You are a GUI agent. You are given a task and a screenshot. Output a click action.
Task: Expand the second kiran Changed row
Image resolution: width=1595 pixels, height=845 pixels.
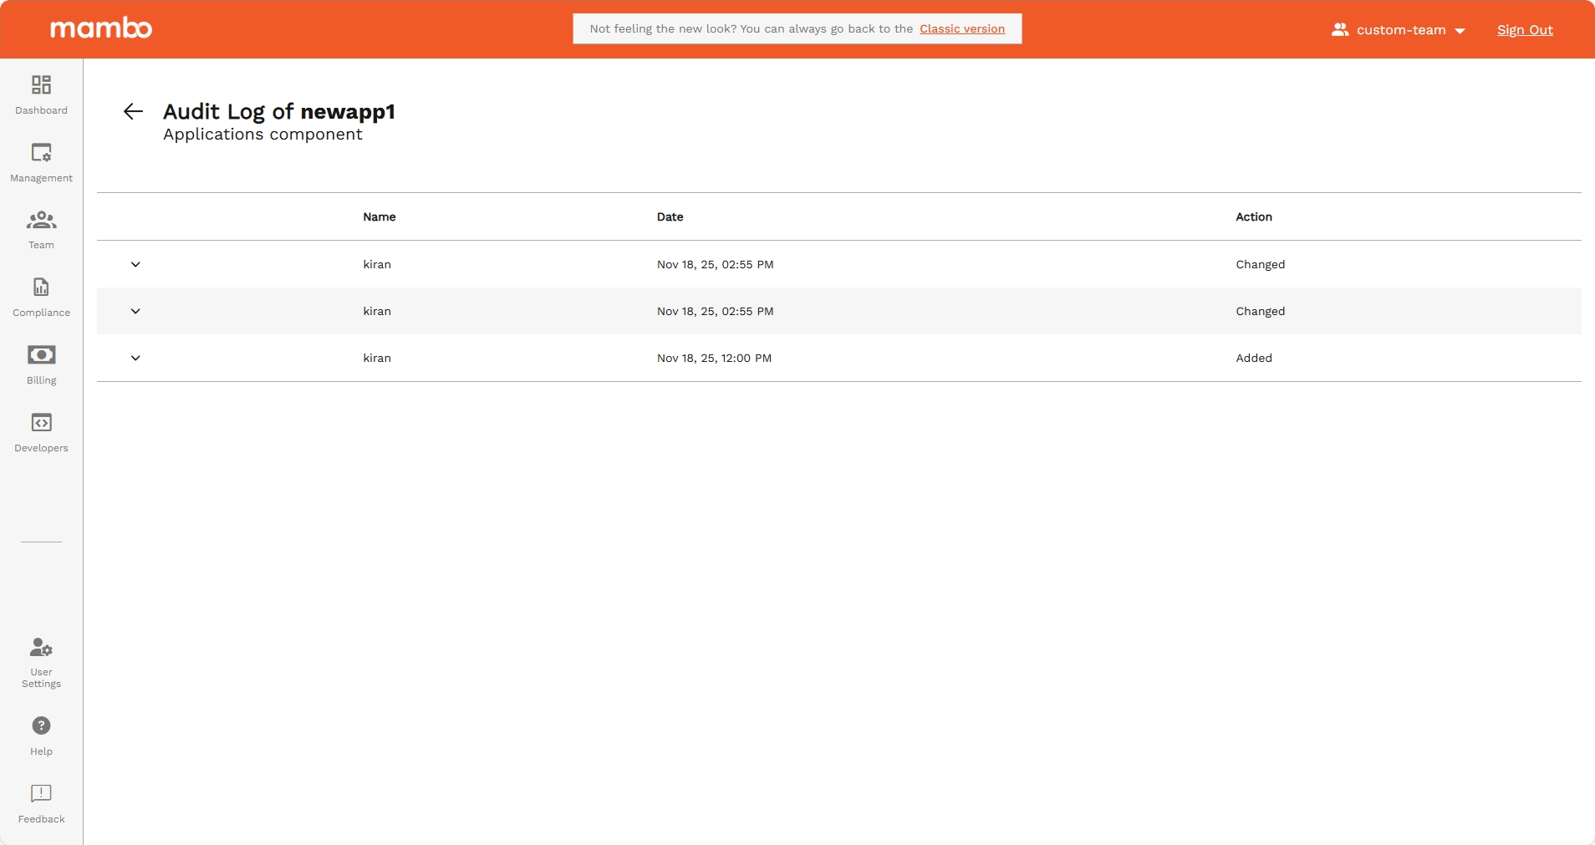135,311
